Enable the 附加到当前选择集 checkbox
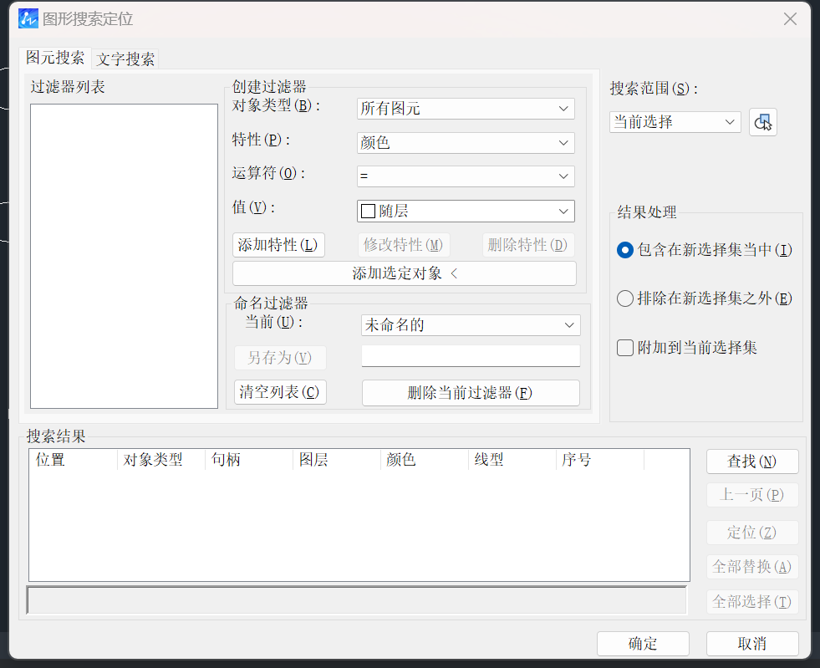The width and height of the screenshot is (820, 668). (624, 348)
